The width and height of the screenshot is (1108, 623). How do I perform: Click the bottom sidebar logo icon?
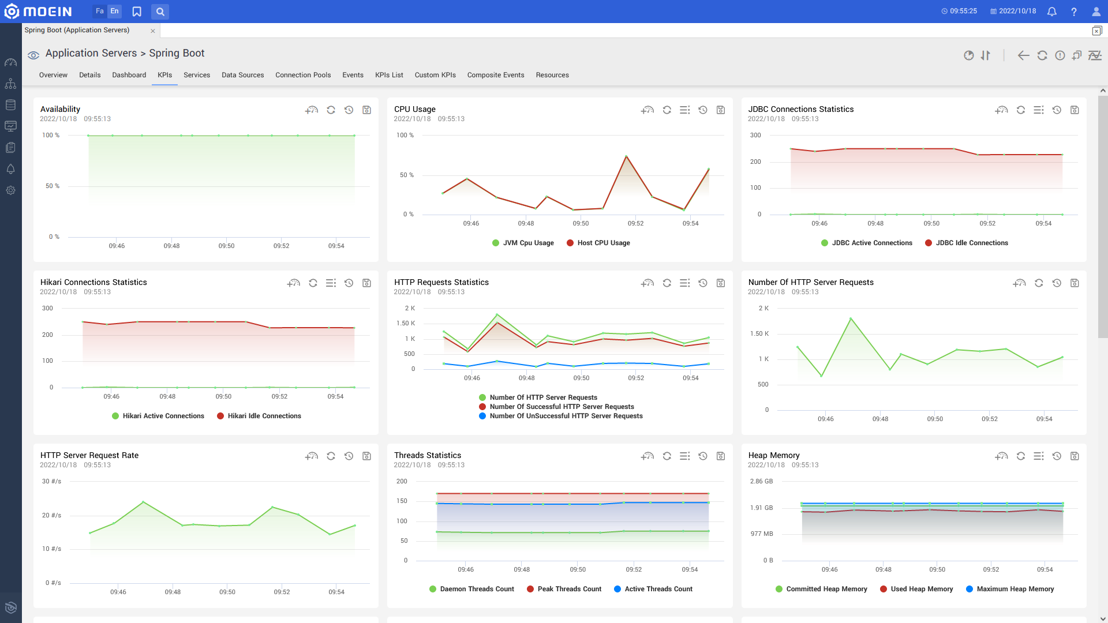tap(10, 607)
